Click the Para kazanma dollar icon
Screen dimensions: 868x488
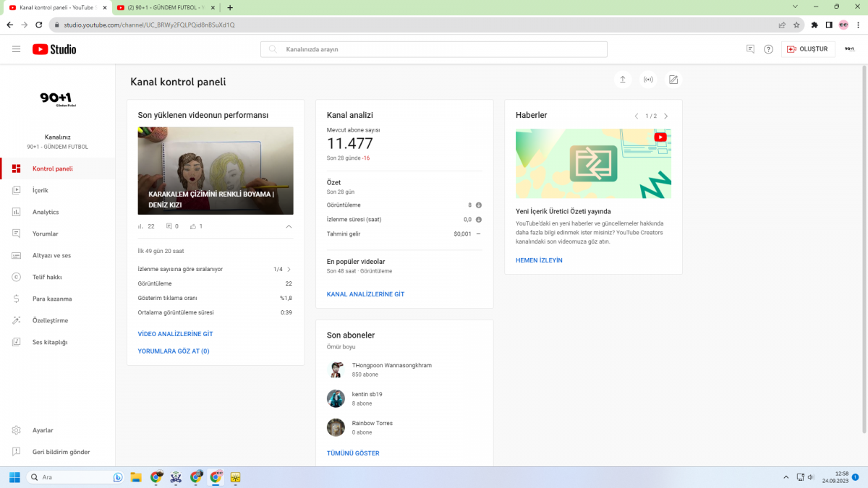pyautogui.click(x=16, y=299)
